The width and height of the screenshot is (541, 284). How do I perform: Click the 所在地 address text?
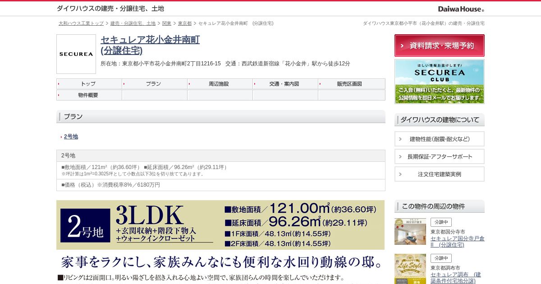coord(160,64)
